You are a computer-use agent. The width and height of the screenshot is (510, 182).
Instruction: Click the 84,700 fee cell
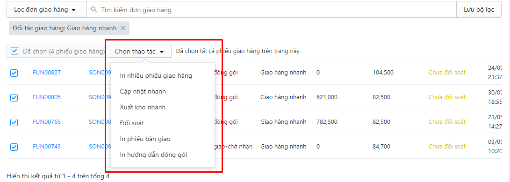click(x=381, y=146)
